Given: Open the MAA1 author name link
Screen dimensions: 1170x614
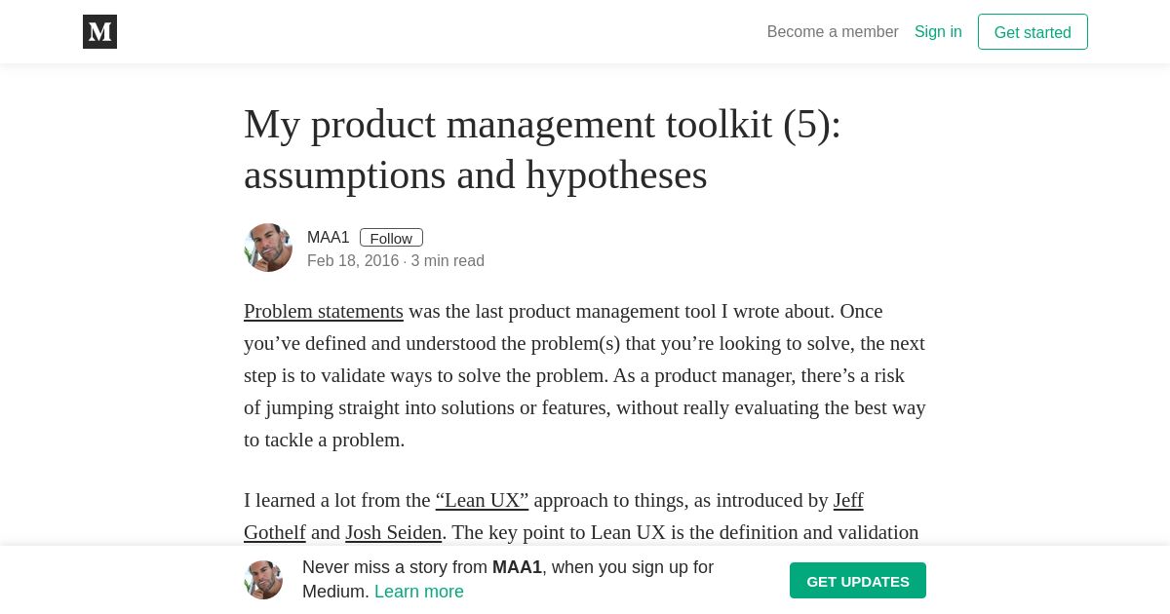Looking at the screenshot, I should (328, 238).
